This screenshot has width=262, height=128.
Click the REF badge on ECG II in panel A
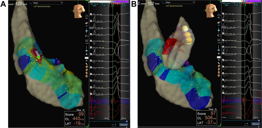pos(91,28)
